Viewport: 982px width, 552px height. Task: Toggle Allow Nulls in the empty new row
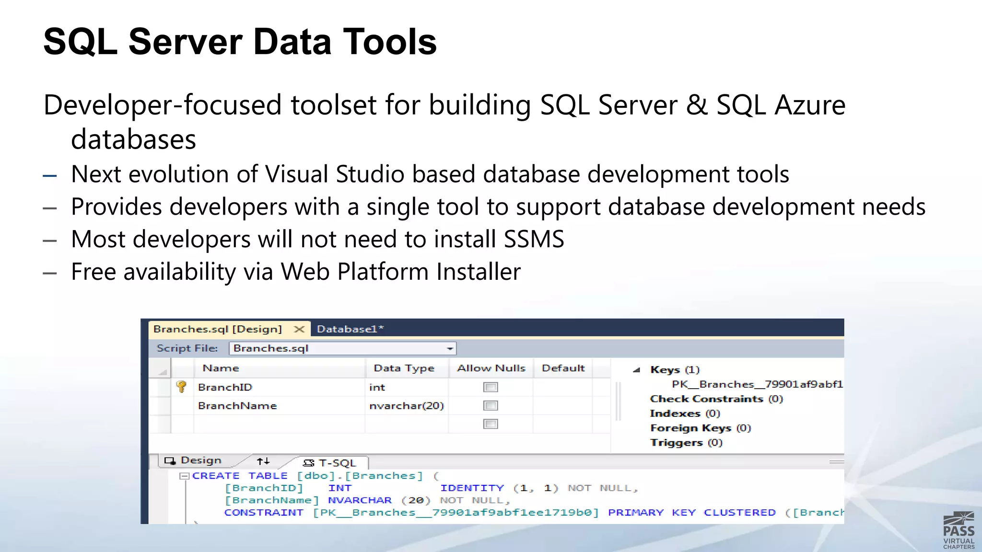(491, 424)
